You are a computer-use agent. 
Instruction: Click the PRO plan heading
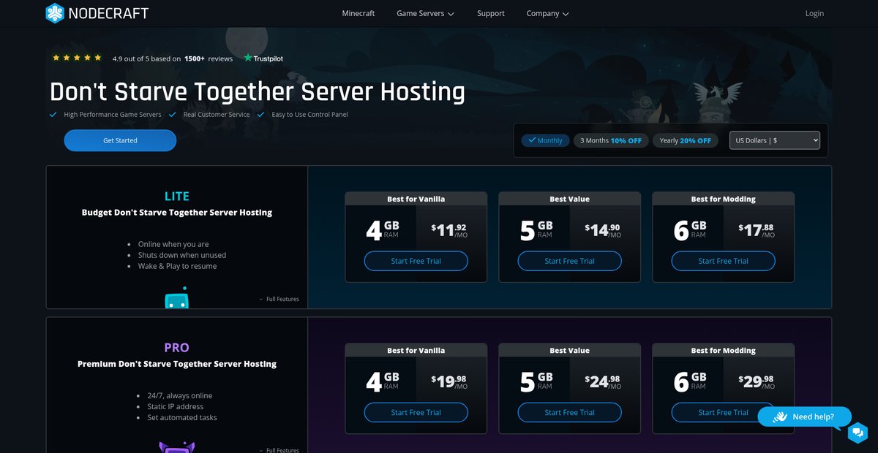(x=176, y=347)
